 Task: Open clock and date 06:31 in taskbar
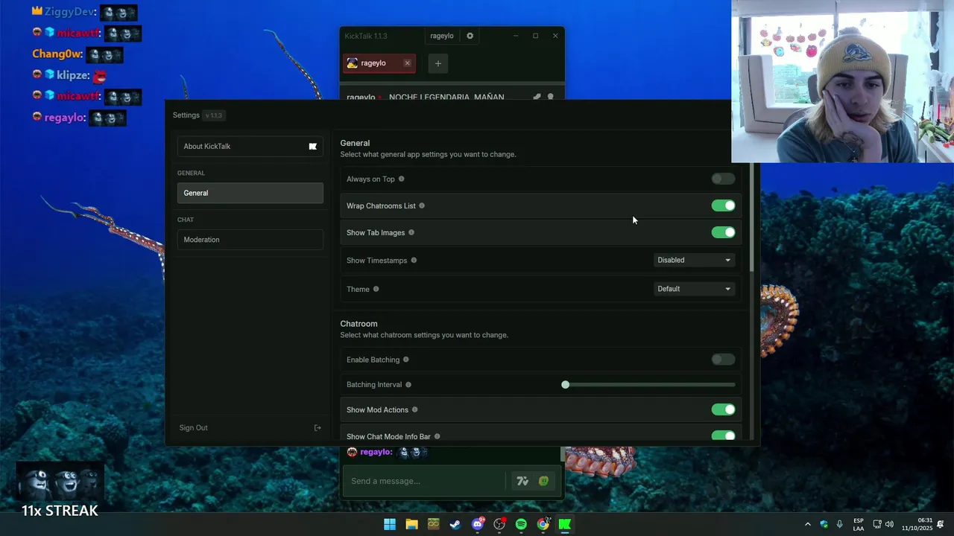(x=917, y=524)
